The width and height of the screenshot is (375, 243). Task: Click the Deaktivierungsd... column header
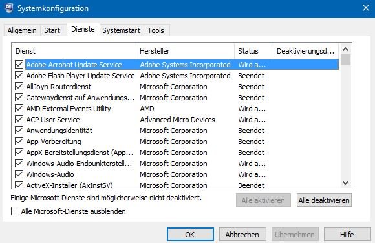(306, 51)
